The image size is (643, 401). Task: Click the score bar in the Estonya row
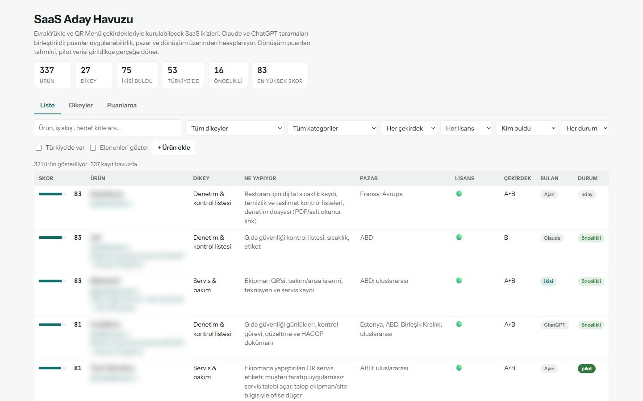pos(52,325)
